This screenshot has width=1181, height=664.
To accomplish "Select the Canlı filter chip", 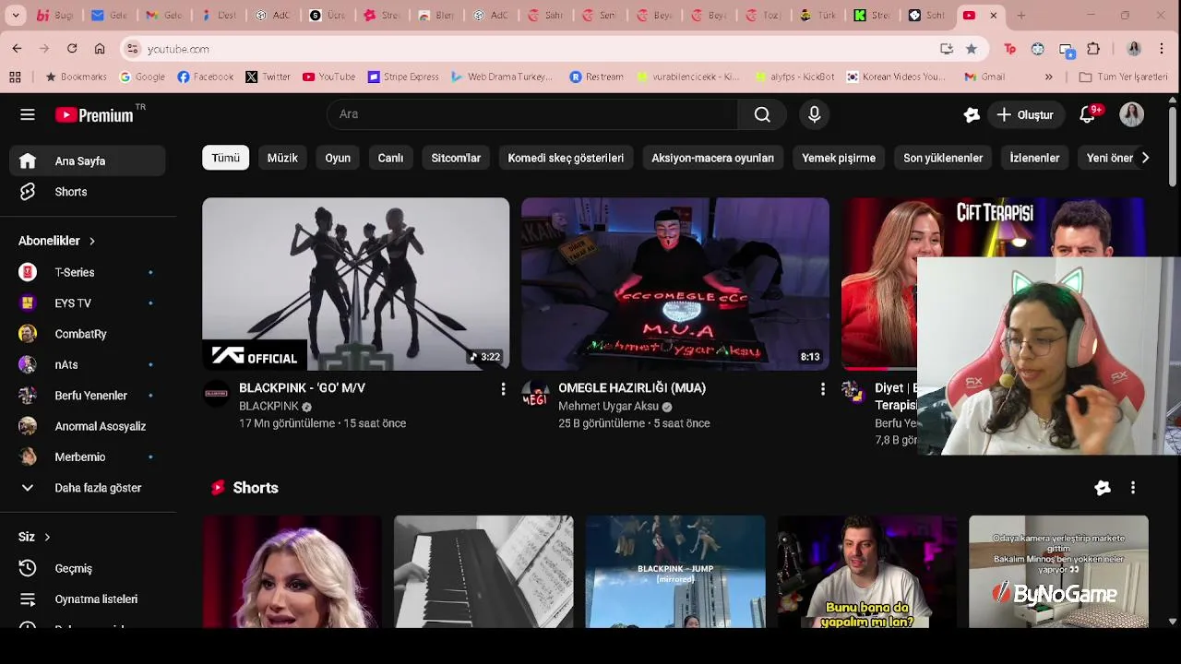I will 390,158.
